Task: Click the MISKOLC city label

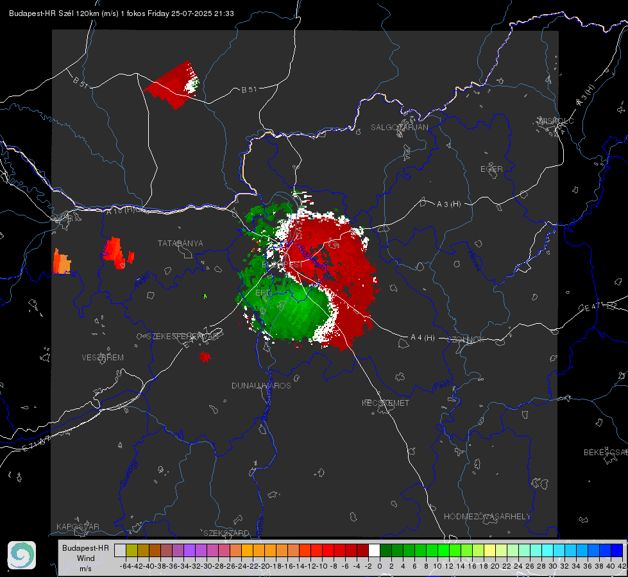Action: point(556,121)
